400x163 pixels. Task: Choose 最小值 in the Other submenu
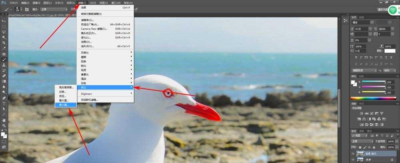[66, 105]
